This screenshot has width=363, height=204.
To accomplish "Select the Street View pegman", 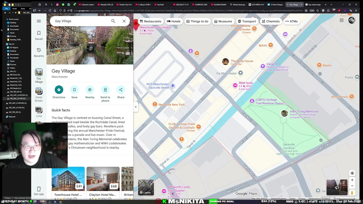I will click(x=352, y=193).
